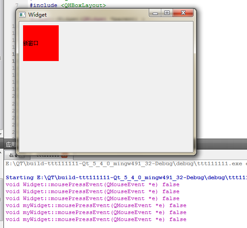Minimize the Widget window

pyautogui.click(x=155, y=13)
